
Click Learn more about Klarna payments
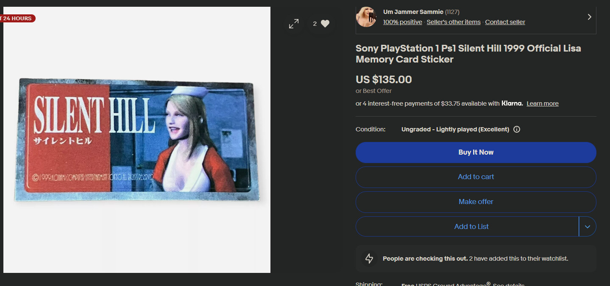point(543,104)
